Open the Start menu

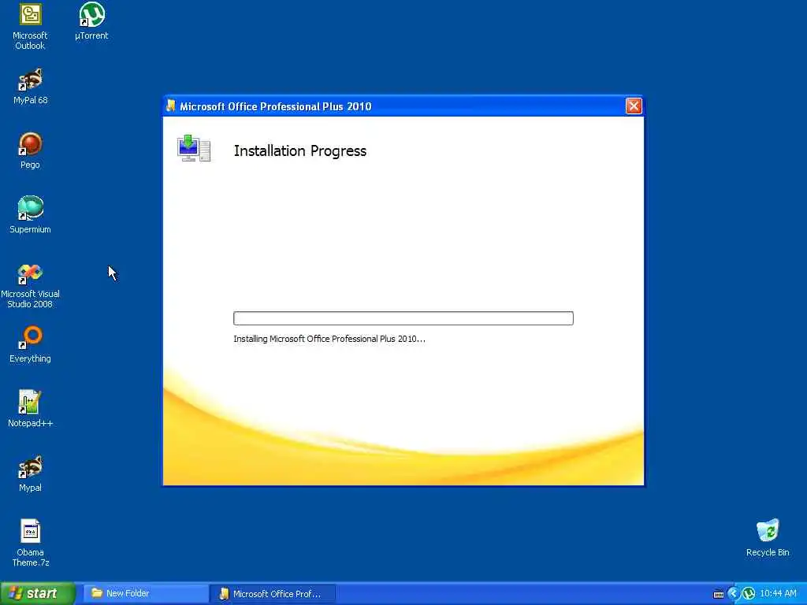37,593
